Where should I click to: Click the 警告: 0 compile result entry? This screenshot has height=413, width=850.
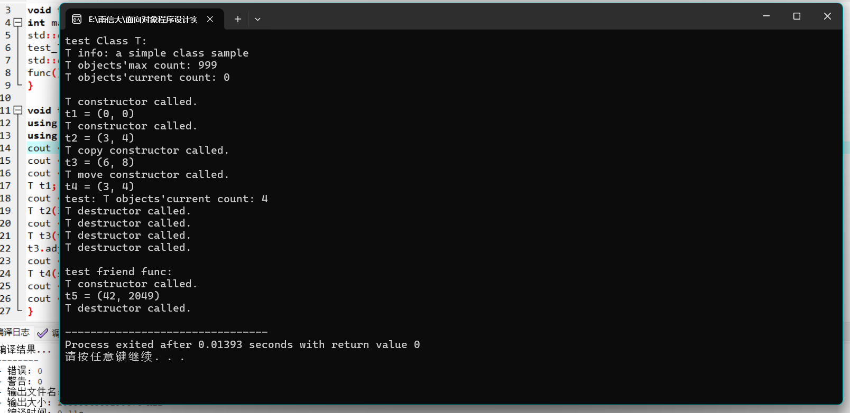pos(25,381)
